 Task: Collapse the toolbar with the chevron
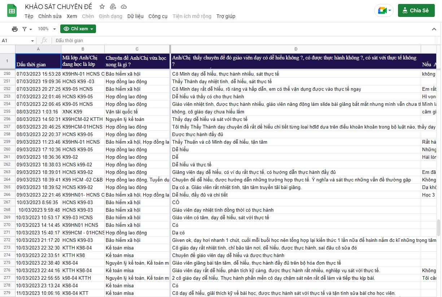point(434,29)
